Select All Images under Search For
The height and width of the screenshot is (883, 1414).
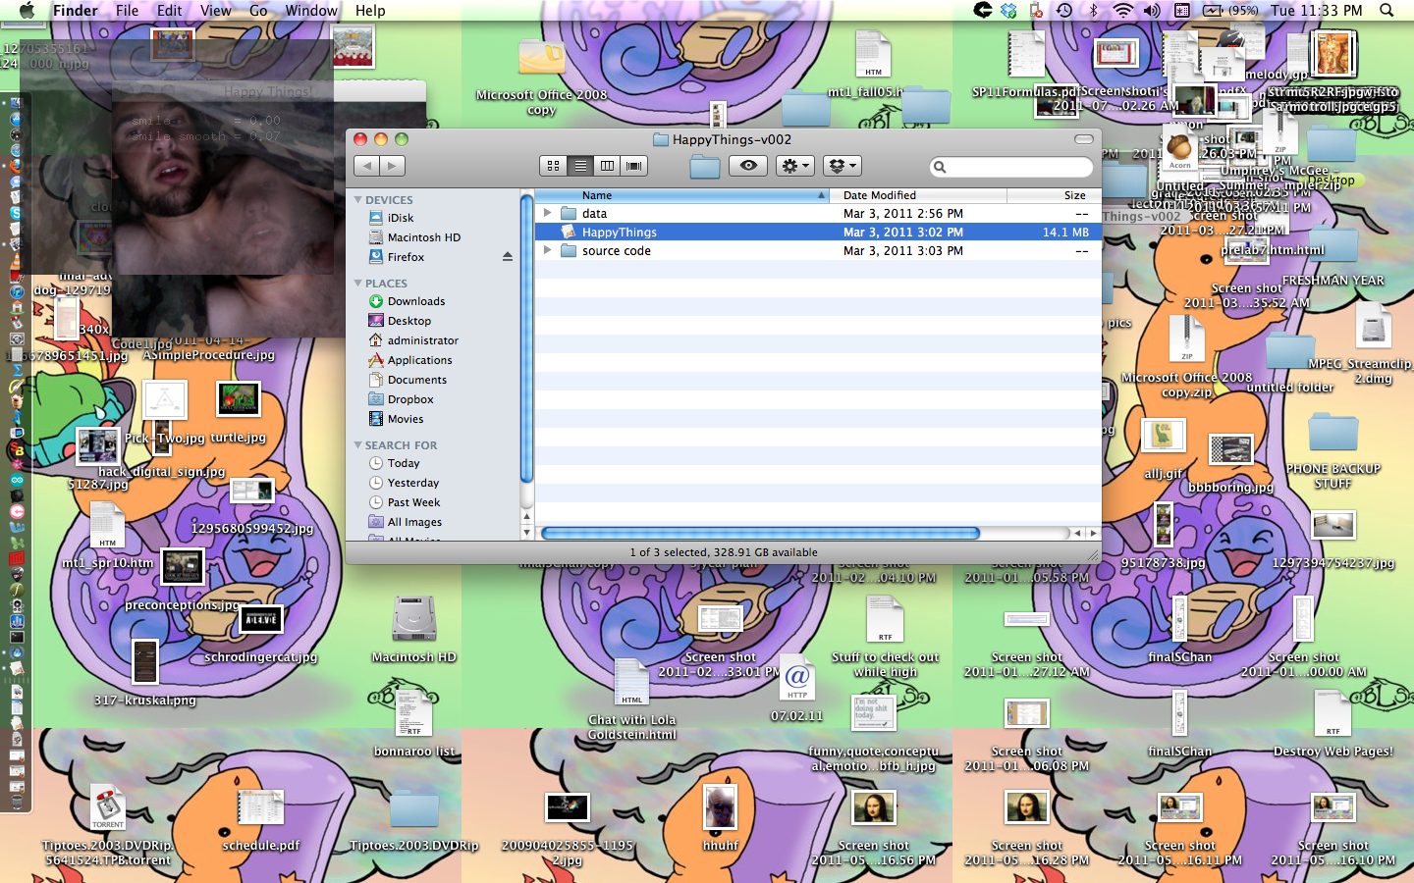414,522
